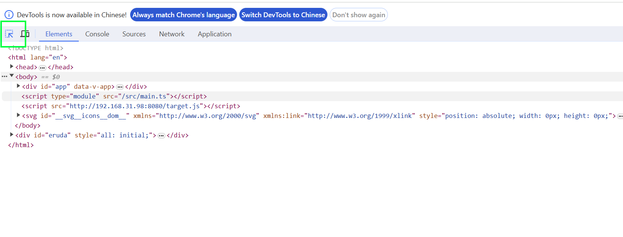
Task: Expand the head element triangle
Action: [x=12, y=67]
